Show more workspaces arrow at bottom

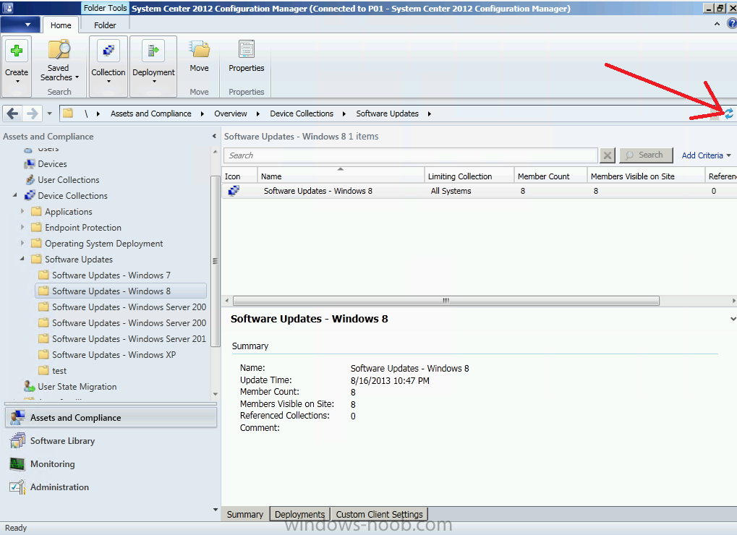pyautogui.click(x=216, y=509)
